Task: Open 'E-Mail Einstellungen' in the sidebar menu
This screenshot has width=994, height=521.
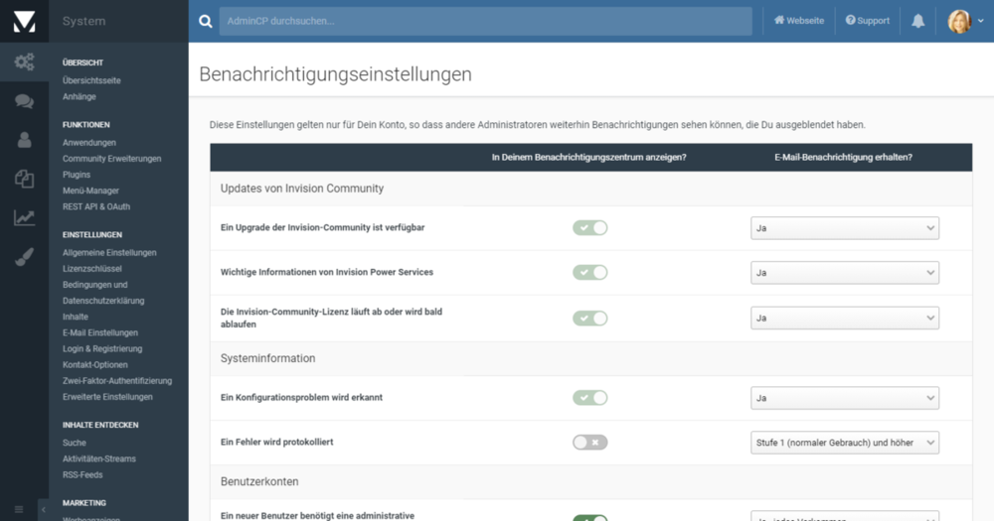Action: (100, 332)
